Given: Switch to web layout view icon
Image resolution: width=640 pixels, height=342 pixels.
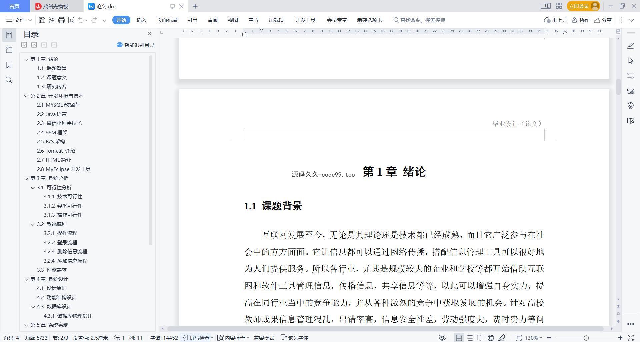Looking at the screenshot, I should click(x=491, y=338).
